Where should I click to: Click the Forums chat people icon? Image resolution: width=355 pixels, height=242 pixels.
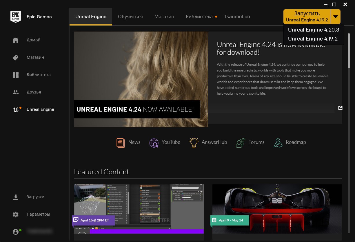[241, 142]
